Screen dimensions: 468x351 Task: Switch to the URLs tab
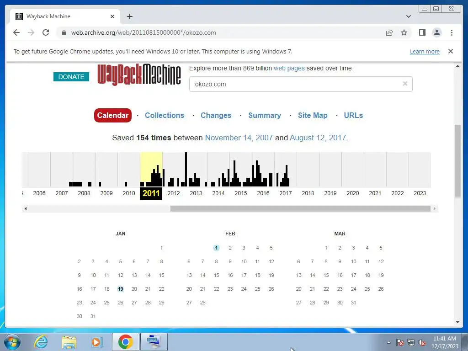353,115
